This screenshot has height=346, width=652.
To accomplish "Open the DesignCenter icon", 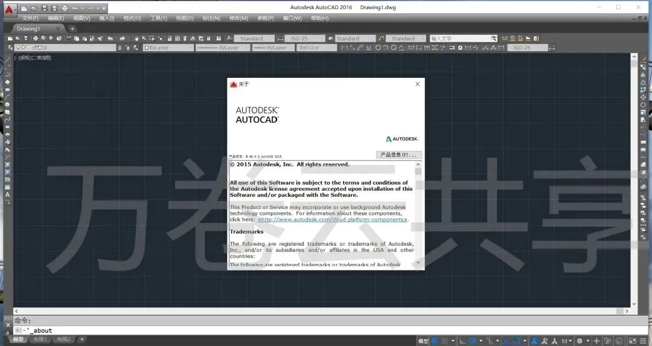I will click(x=177, y=38).
